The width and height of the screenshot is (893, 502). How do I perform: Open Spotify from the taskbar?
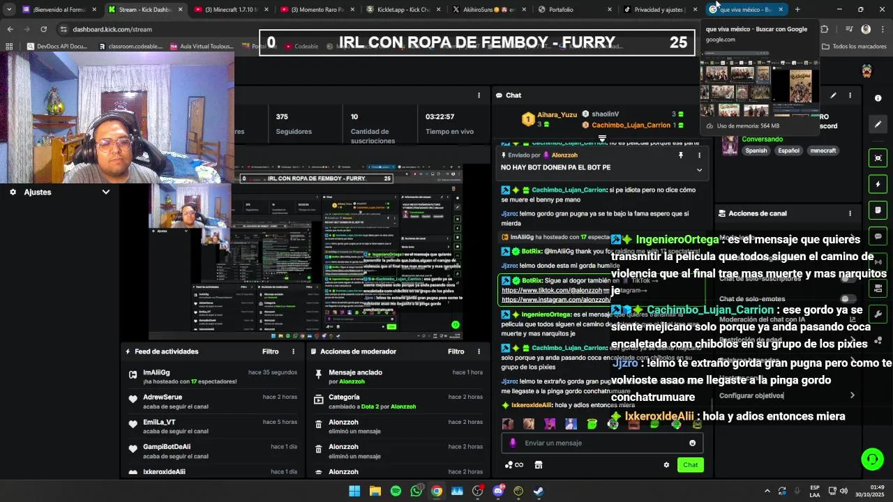tap(396, 491)
